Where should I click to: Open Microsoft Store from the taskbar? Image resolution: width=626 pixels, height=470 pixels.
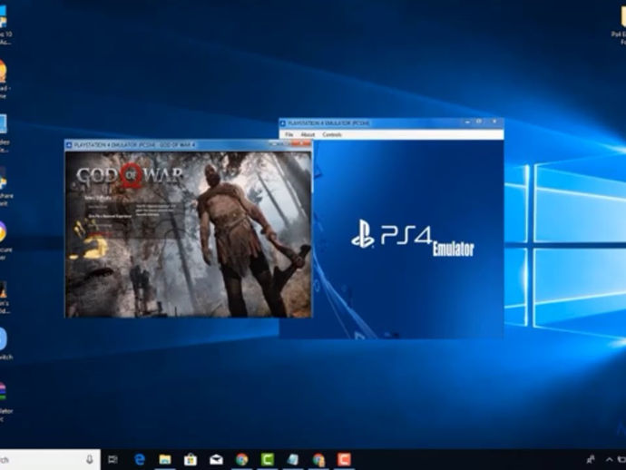191,460
